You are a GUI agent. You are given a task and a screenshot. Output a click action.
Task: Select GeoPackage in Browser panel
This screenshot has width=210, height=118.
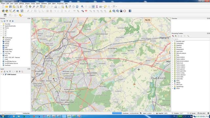pyautogui.click(x=9, y=38)
